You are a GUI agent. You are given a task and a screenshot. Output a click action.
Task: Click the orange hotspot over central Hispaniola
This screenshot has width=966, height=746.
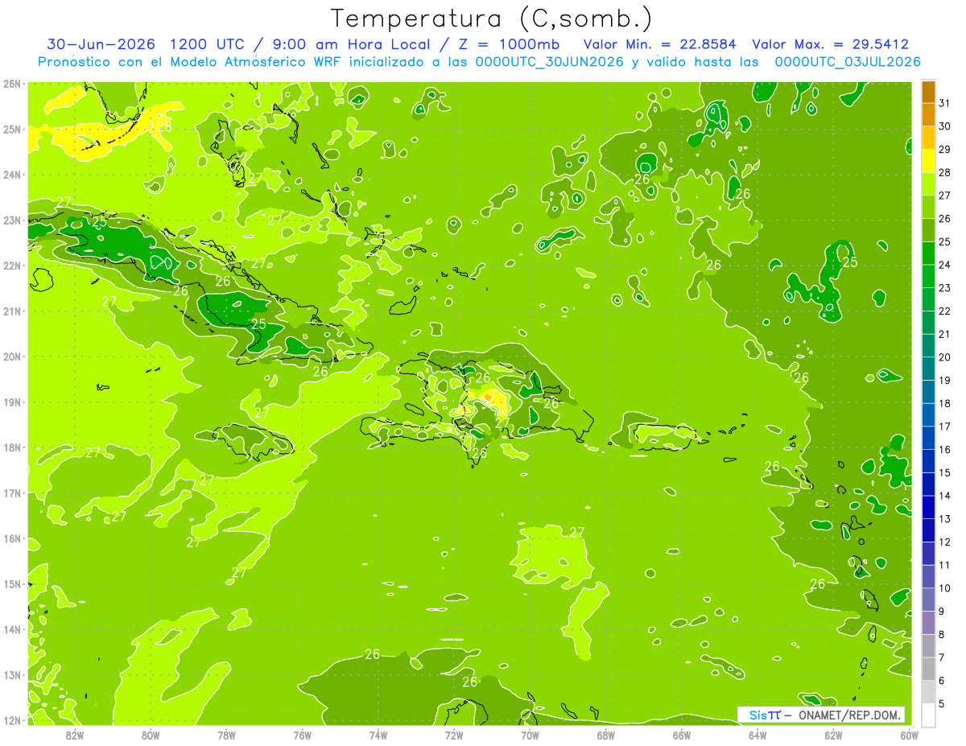pos(489,396)
